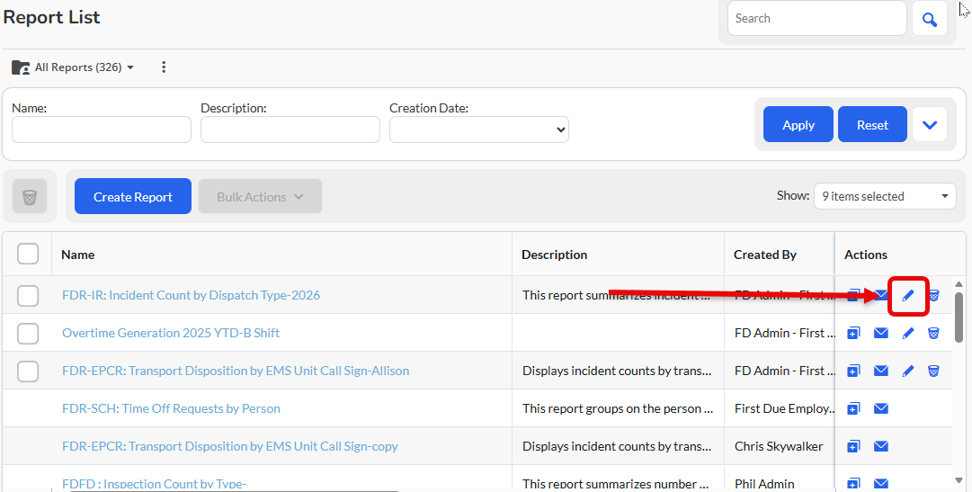Duplicate the EMS Unit Call Sign-copy report

pos(853,447)
